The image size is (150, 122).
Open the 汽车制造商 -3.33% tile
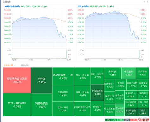(x=97, y=92)
